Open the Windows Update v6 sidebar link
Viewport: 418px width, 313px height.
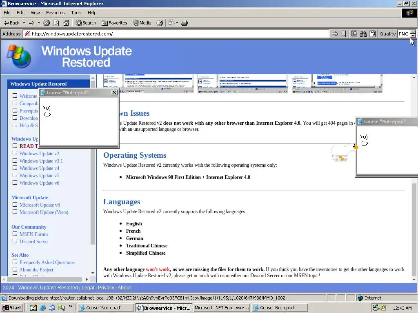click(x=39, y=183)
